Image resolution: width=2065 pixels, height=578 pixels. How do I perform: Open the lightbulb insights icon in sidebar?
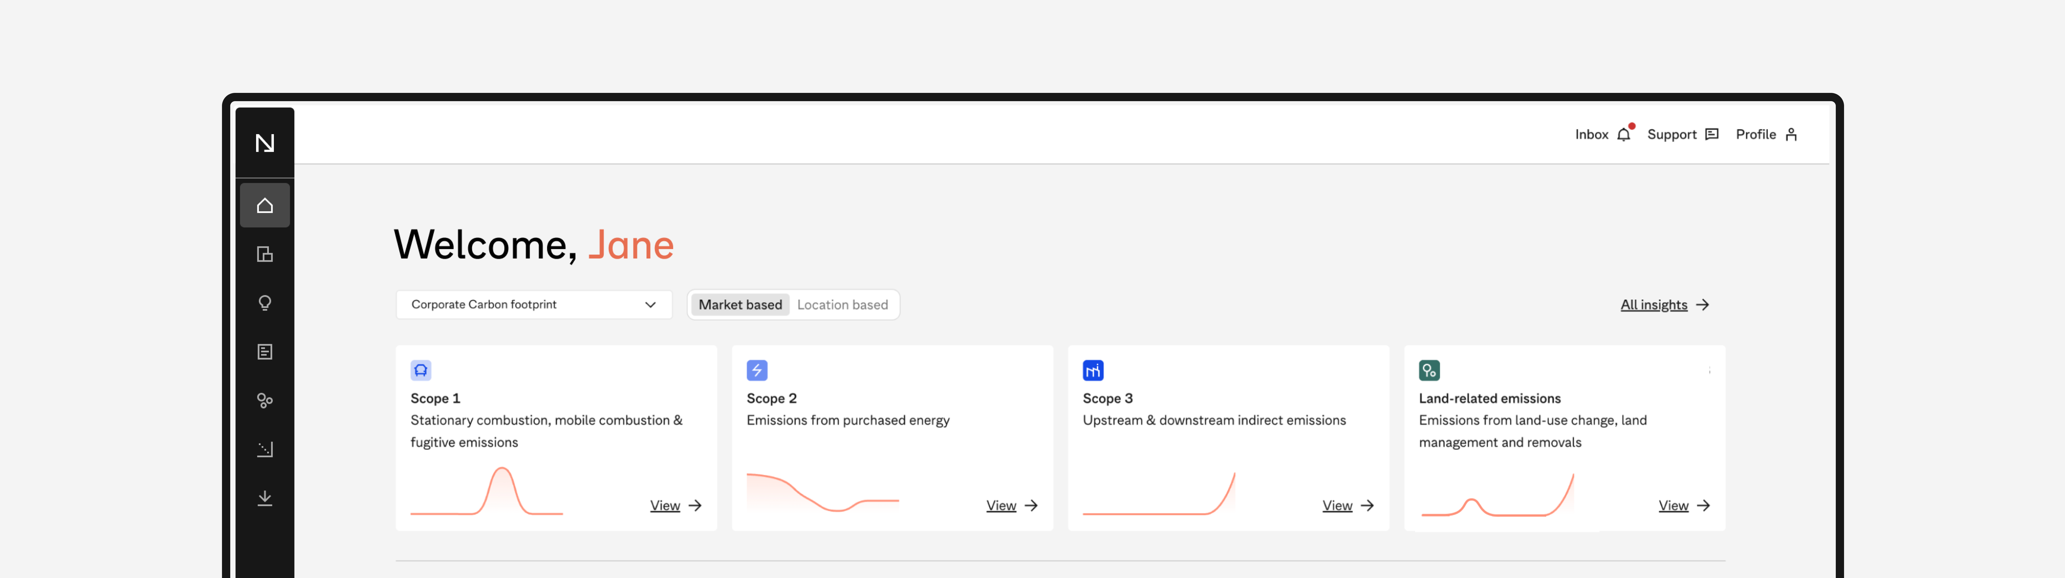click(x=265, y=303)
